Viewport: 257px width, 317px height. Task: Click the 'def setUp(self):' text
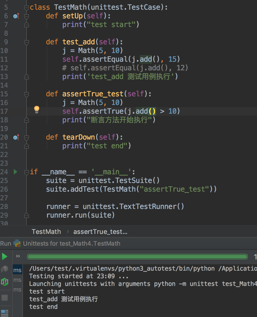point(78,16)
